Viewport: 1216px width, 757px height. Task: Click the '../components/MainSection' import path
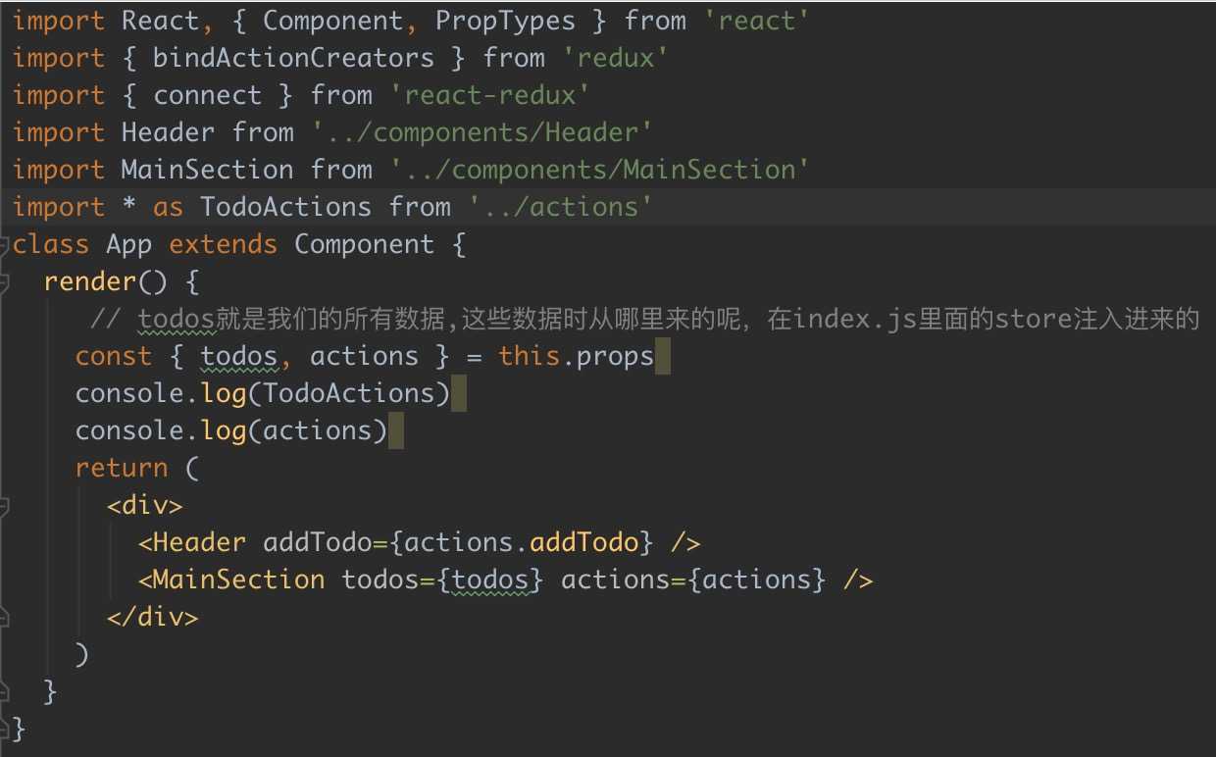[x=600, y=170]
